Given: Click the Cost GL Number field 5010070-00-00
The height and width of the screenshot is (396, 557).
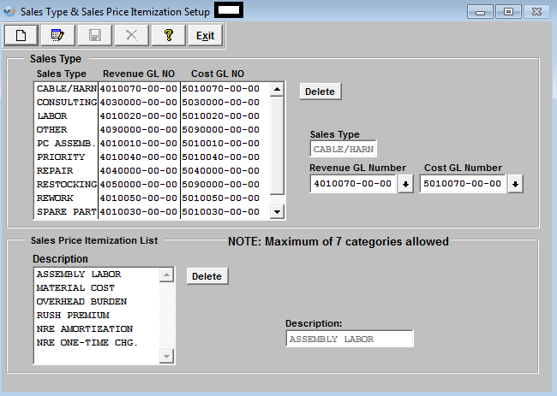Looking at the screenshot, I should pos(463,184).
